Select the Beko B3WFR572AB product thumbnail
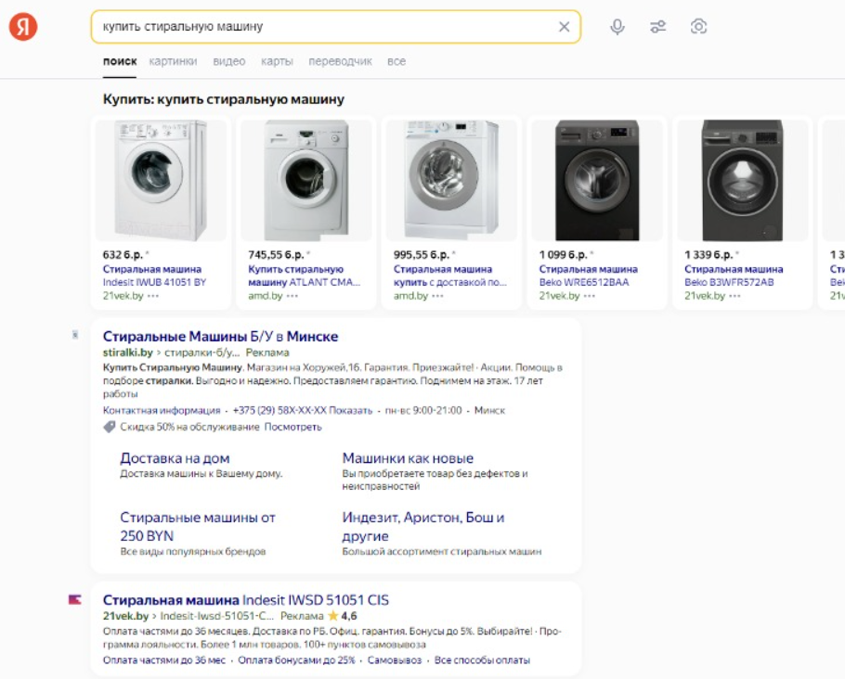Viewport: 845px width, 679px height. click(742, 180)
